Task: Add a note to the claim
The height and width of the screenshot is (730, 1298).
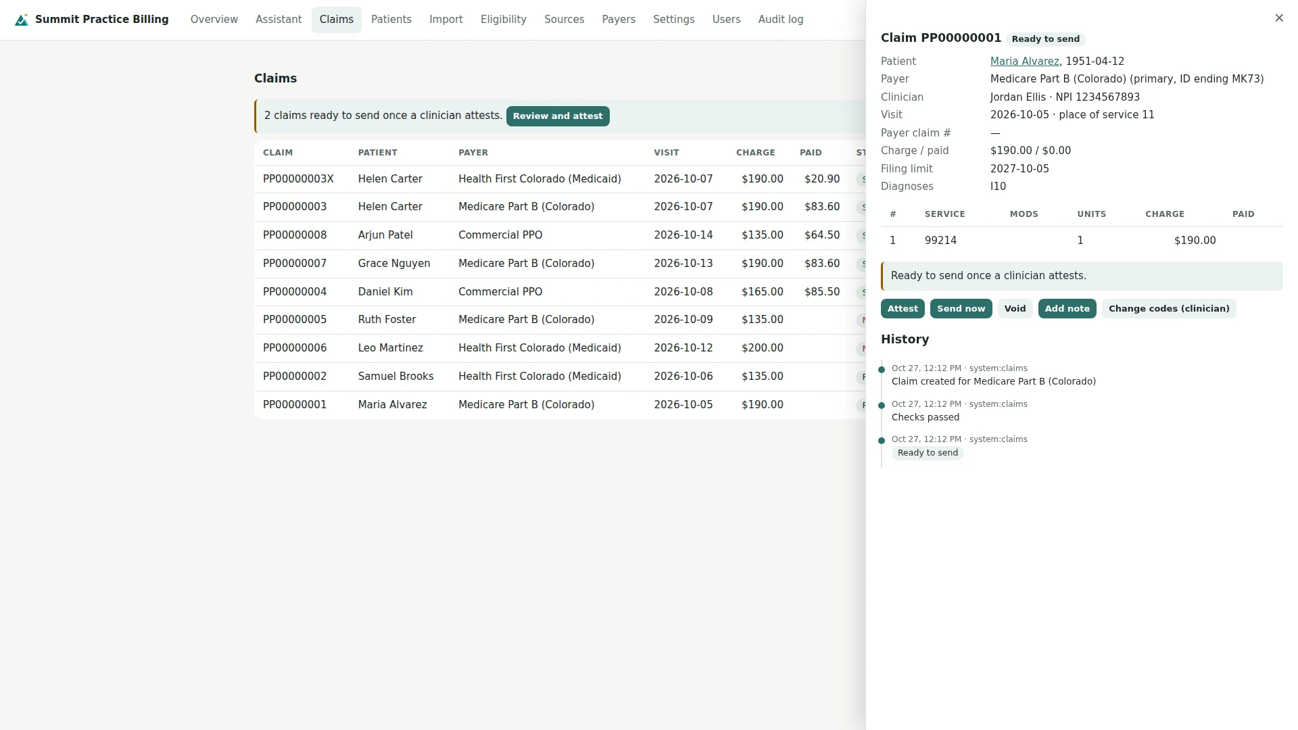Action: click(x=1067, y=309)
